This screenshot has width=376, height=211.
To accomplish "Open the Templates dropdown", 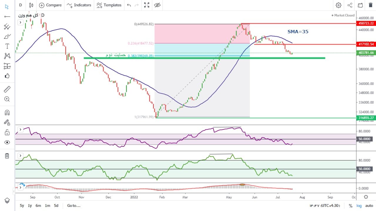I will click(x=109, y=5).
